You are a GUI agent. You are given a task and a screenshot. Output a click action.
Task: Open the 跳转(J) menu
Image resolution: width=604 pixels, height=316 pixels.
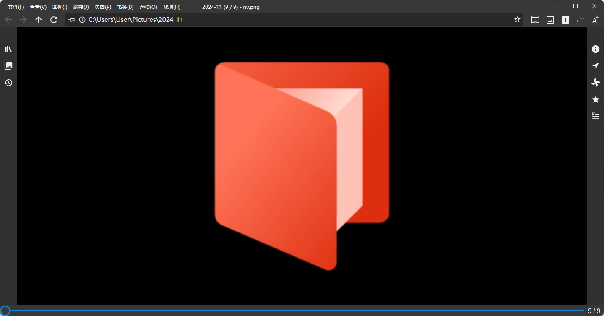pos(81,7)
